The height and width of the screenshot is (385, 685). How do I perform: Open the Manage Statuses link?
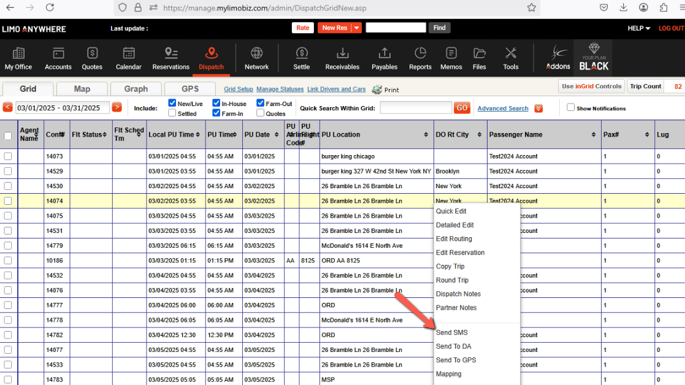click(x=280, y=90)
